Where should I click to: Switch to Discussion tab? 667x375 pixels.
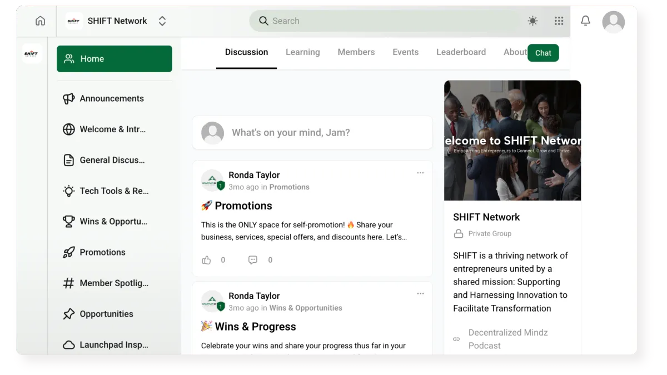[246, 52]
